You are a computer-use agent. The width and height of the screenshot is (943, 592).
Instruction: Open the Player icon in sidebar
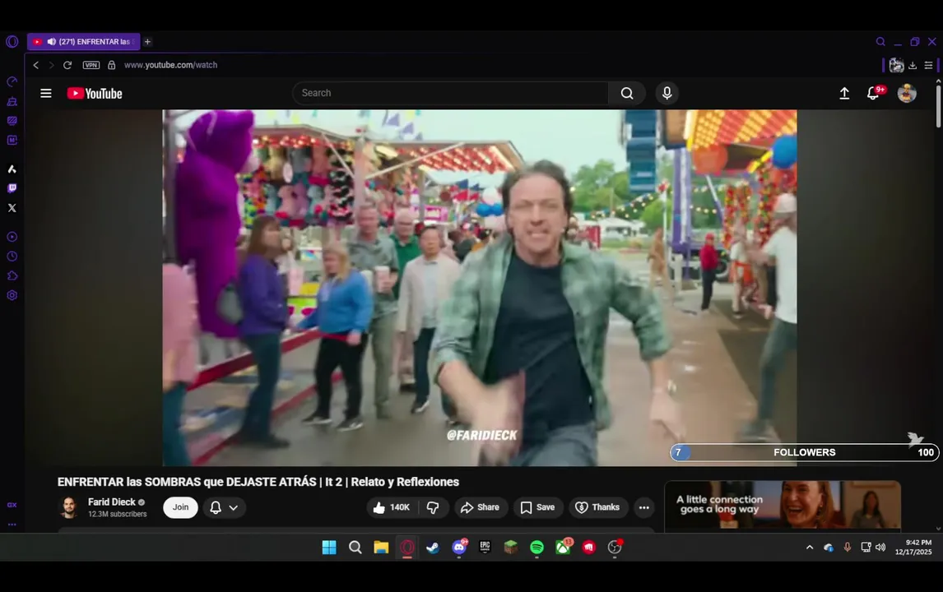click(12, 237)
